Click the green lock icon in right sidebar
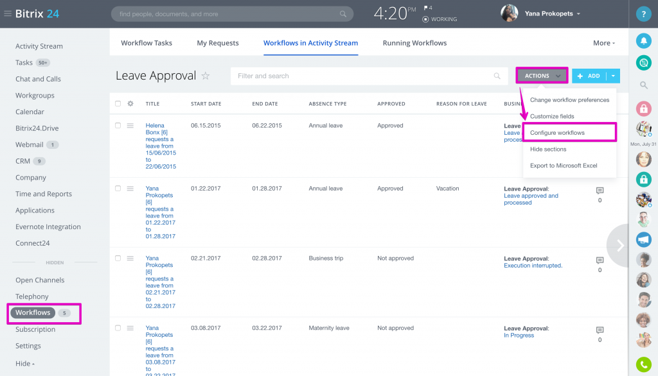 click(643, 180)
